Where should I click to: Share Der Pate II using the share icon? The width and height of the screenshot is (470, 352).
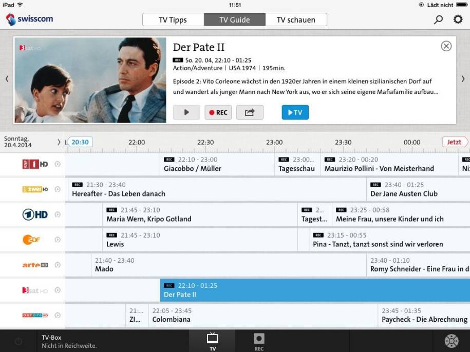250,112
